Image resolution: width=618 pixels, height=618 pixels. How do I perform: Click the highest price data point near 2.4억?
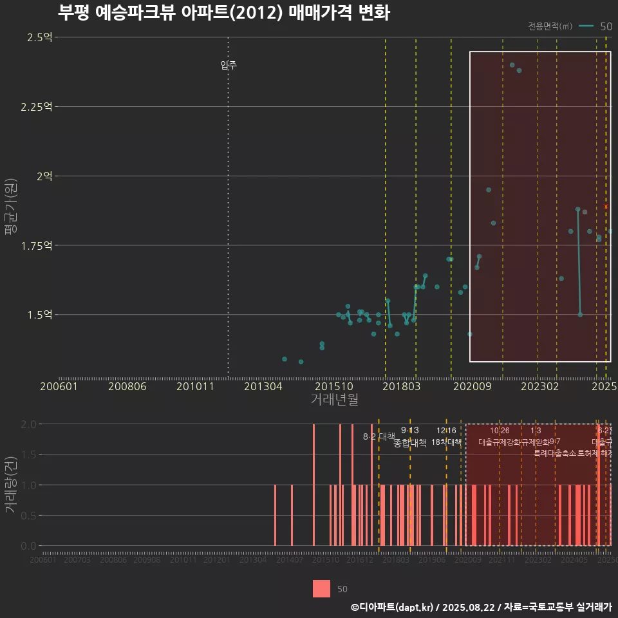coord(512,65)
